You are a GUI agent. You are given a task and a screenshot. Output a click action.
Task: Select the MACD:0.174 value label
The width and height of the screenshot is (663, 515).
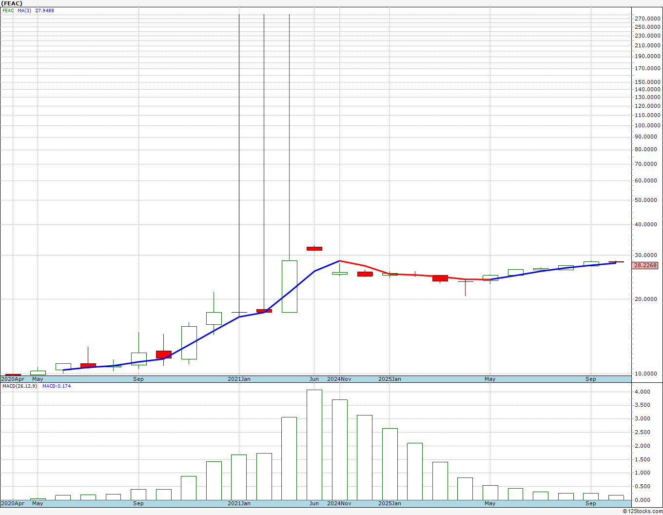pyautogui.click(x=57, y=386)
